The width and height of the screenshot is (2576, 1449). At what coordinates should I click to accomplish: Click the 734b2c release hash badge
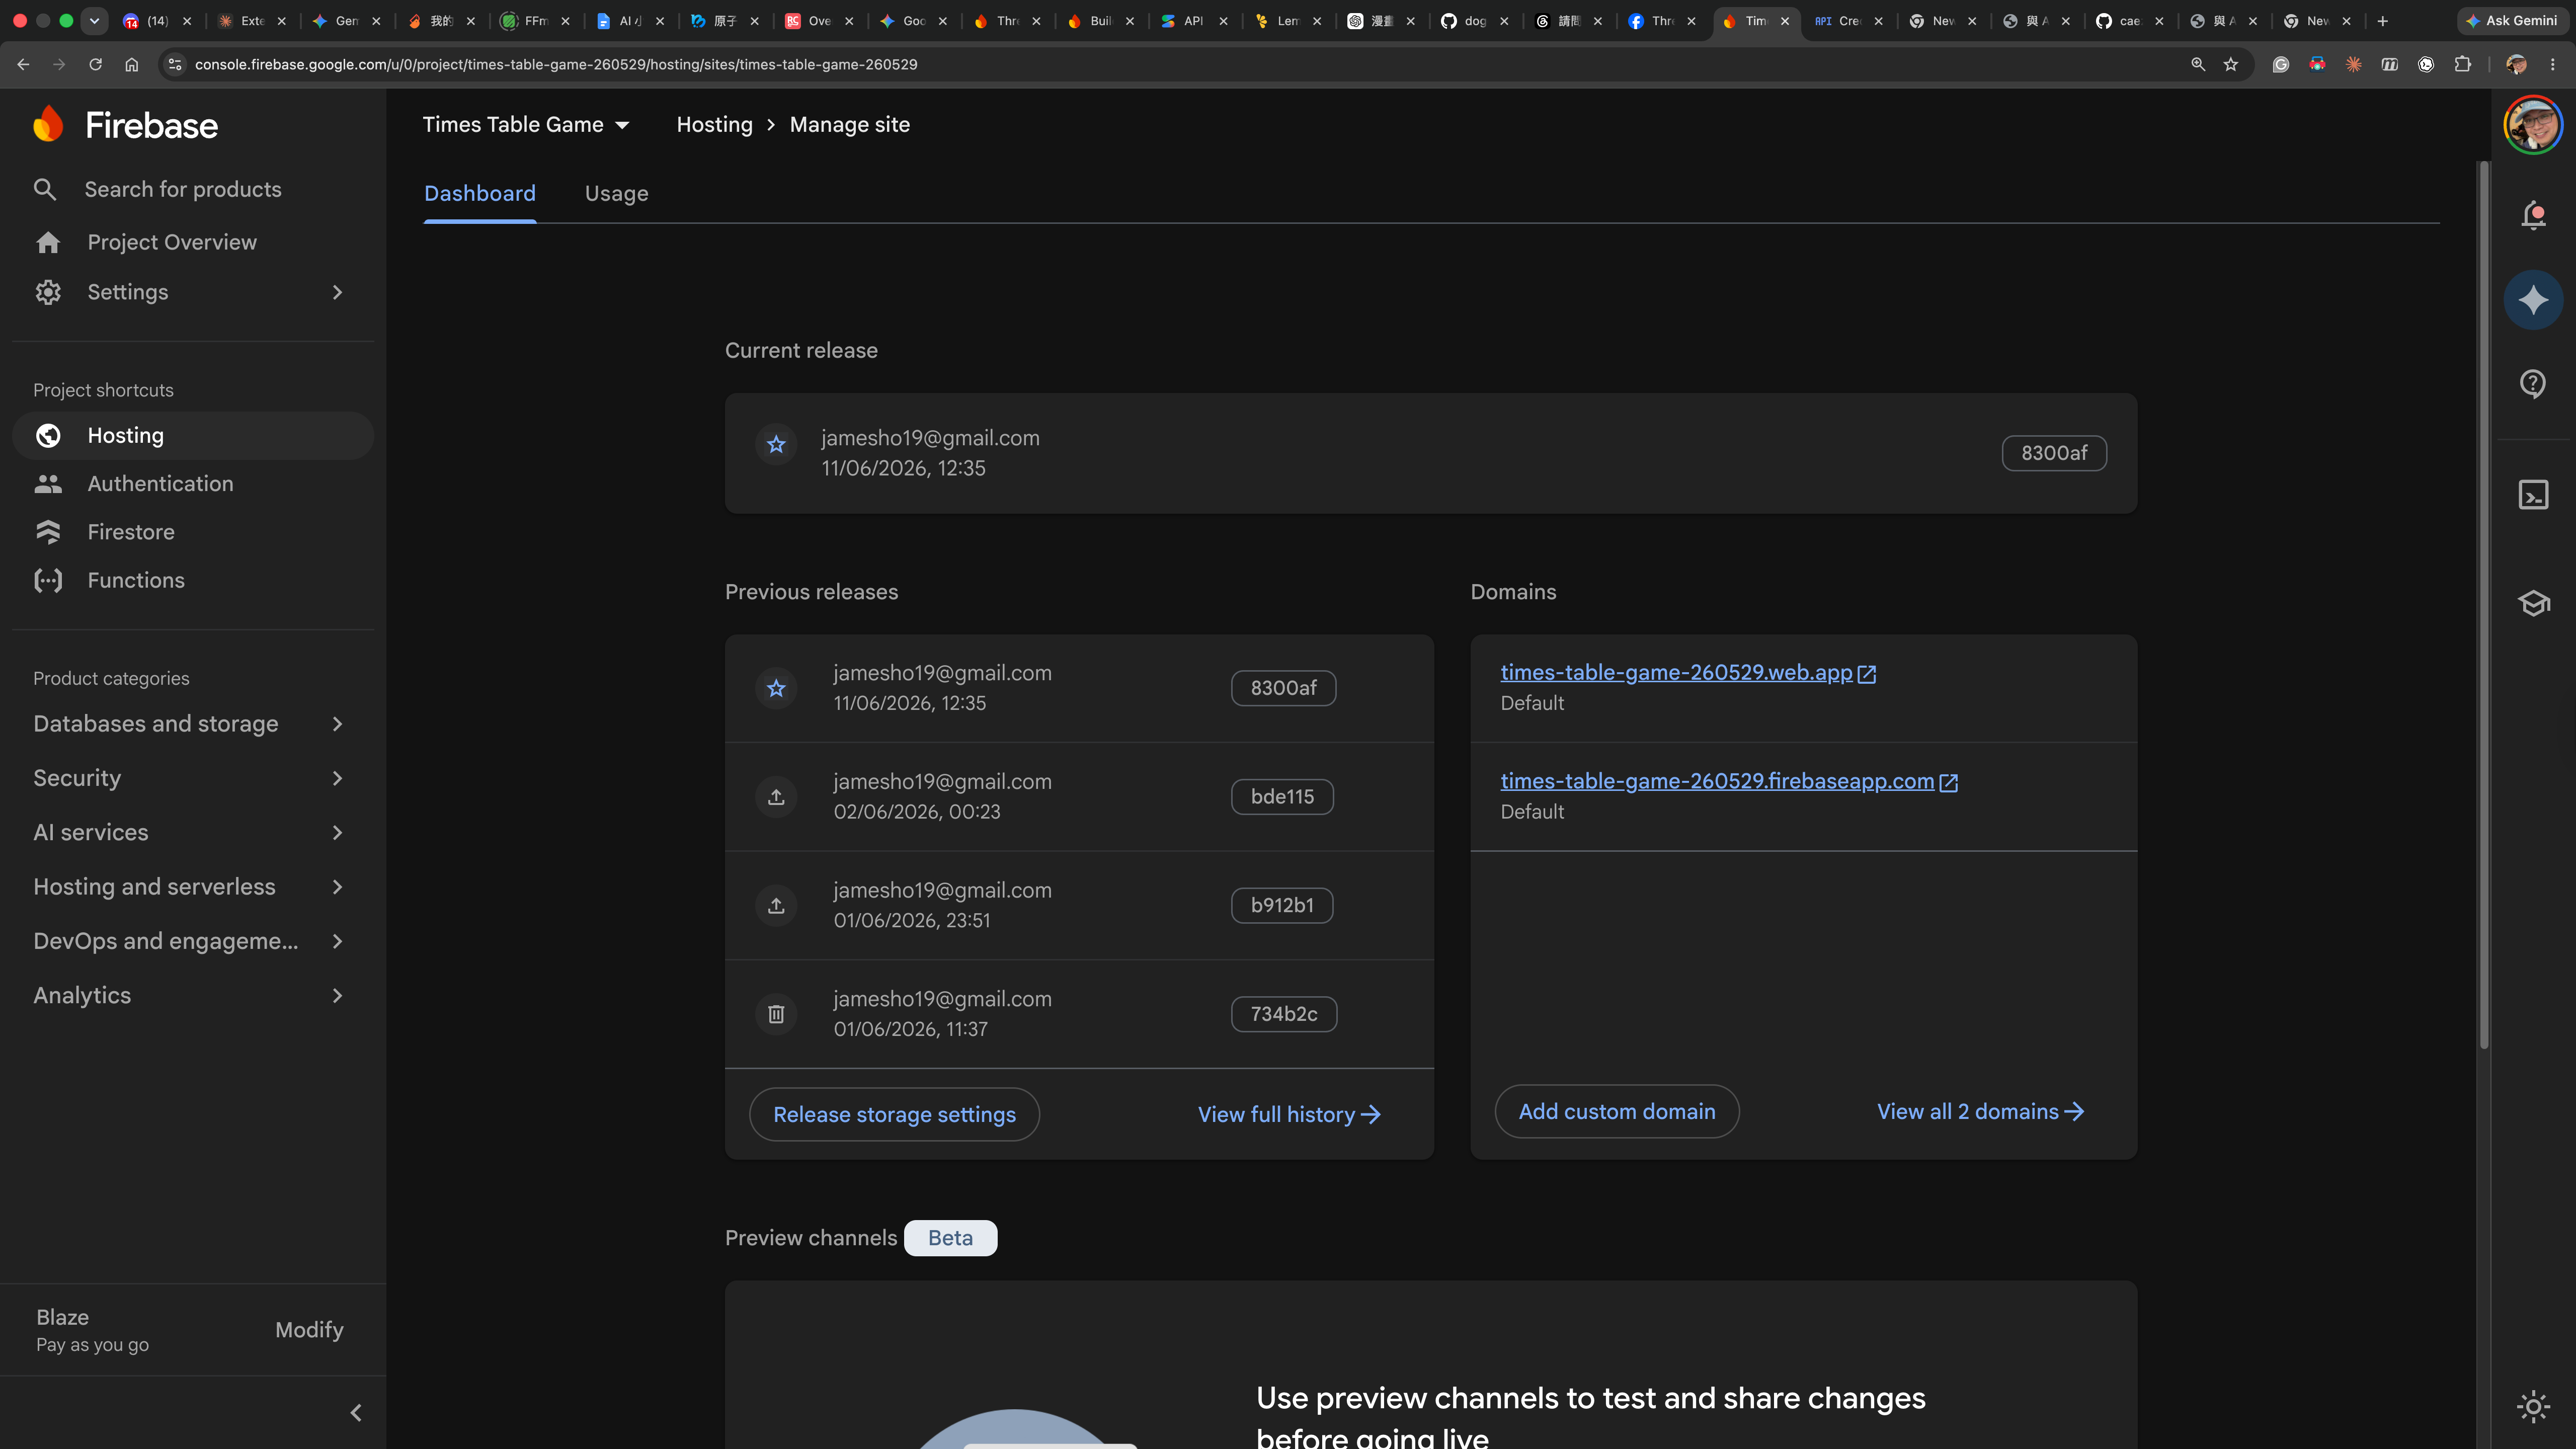(1284, 1014)
